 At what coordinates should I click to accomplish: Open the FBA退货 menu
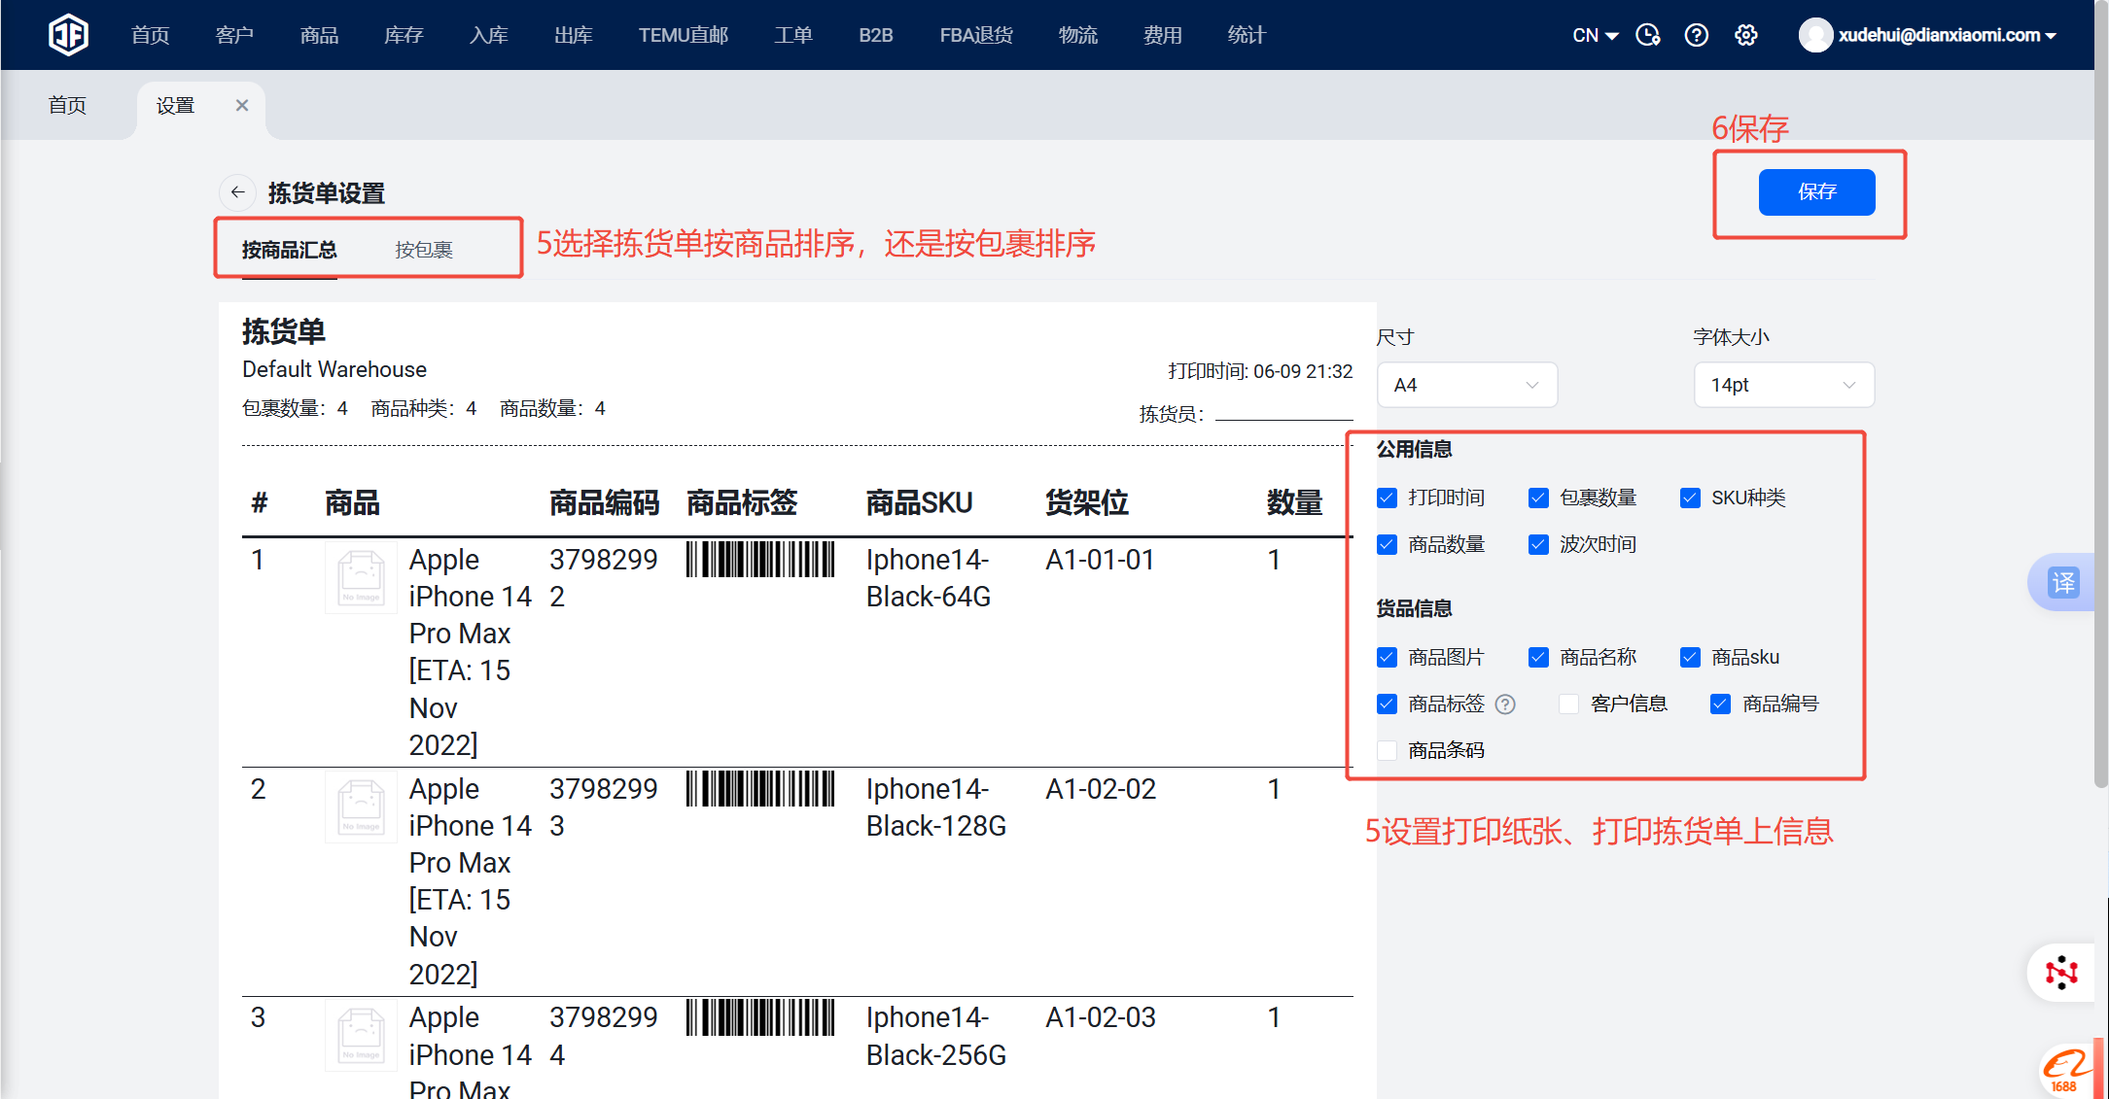pyautogui.click(x=976, y=35)
